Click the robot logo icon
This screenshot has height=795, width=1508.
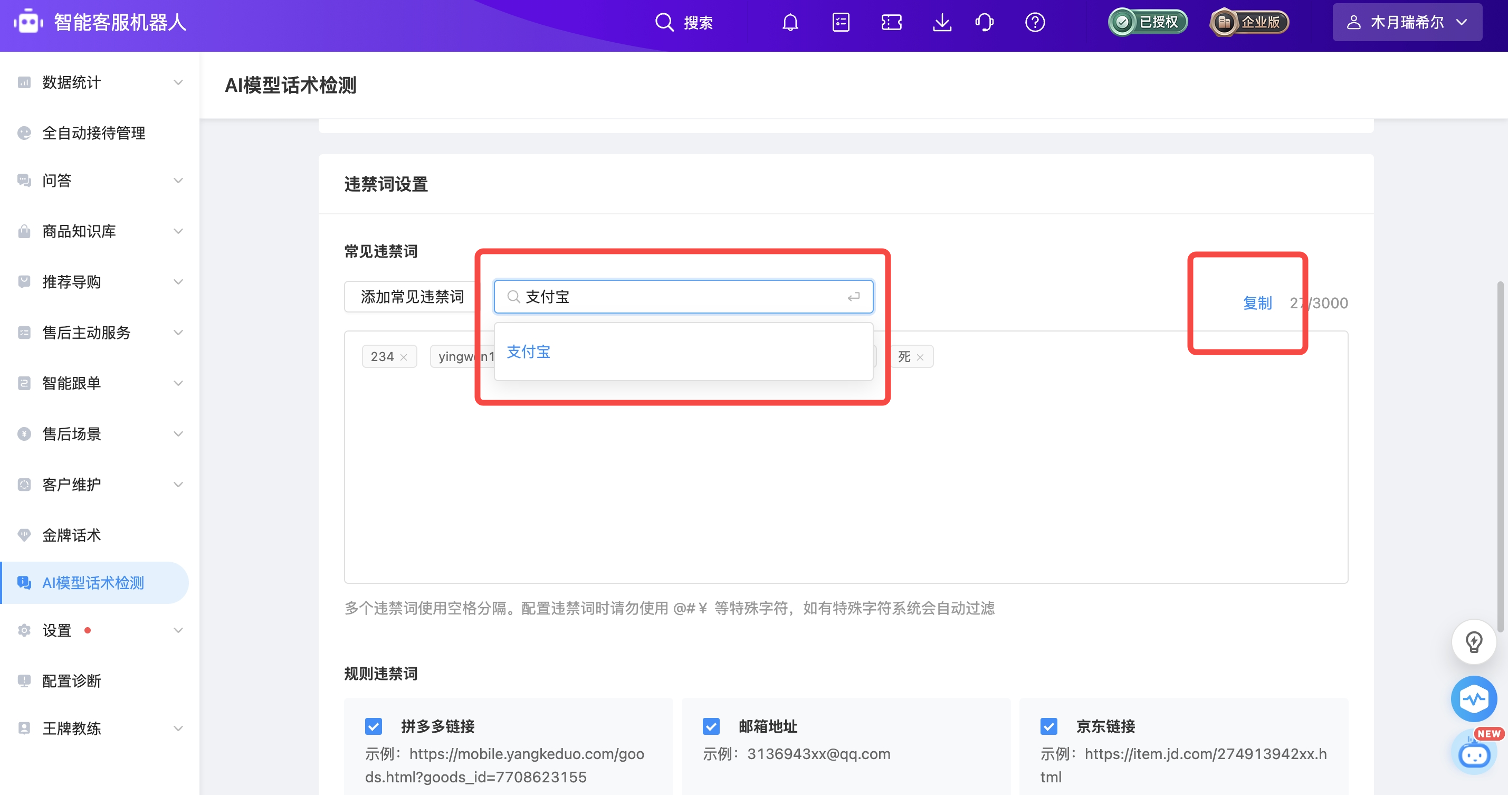tap(28, 22)
